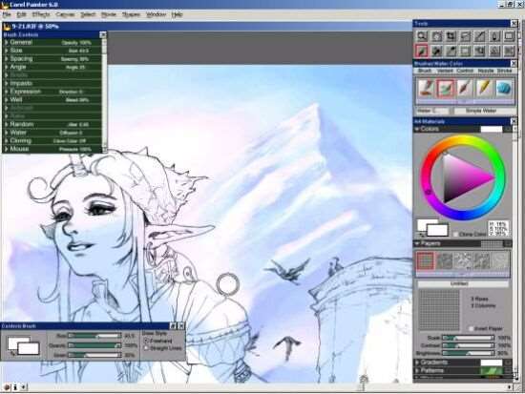Choose the highlighted Water Color brush icon
525x394 pixels.
pyautogui.click(x=446, y=89)
